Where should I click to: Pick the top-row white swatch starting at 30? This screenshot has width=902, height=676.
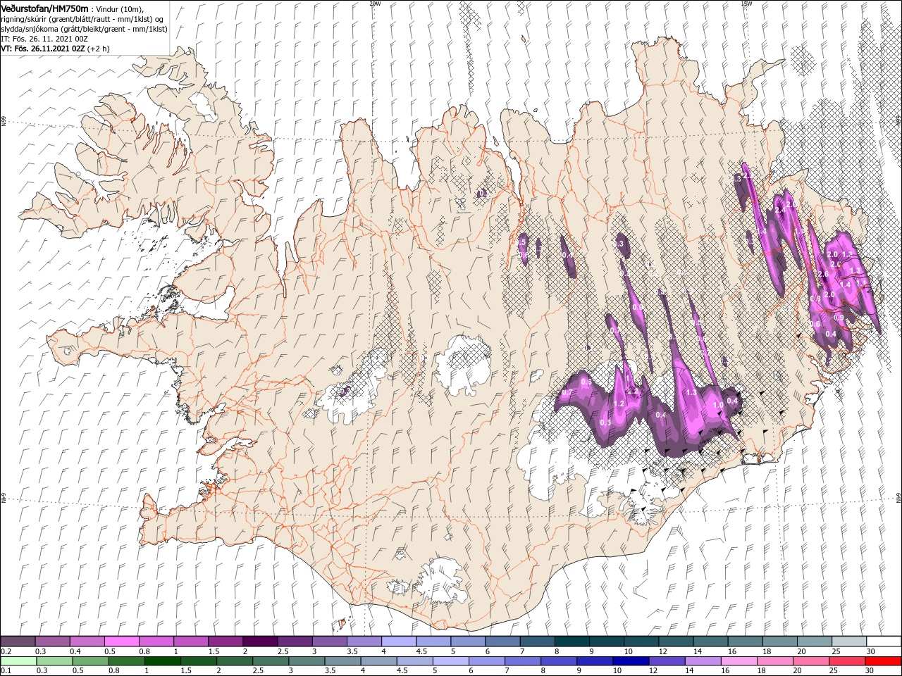click(x=883, y=641)
